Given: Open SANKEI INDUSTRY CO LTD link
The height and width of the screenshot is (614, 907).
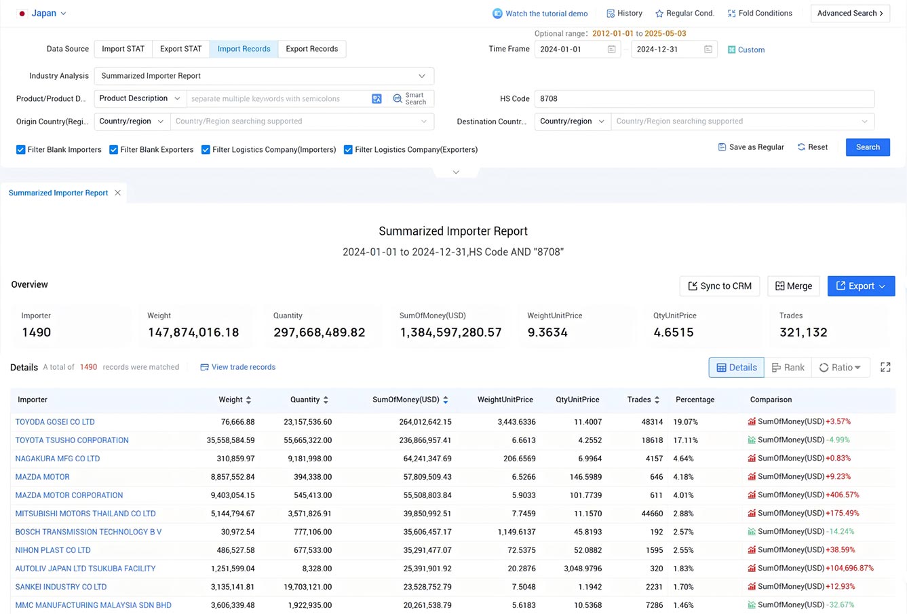Looking at the screenshot, I should pyautogui.click(x=61, y=587).
